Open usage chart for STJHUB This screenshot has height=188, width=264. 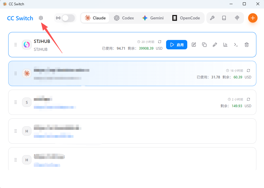pos(225,45)
